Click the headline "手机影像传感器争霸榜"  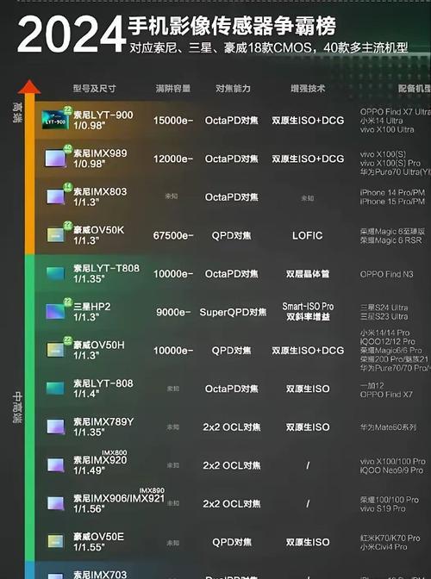(232, 26)
